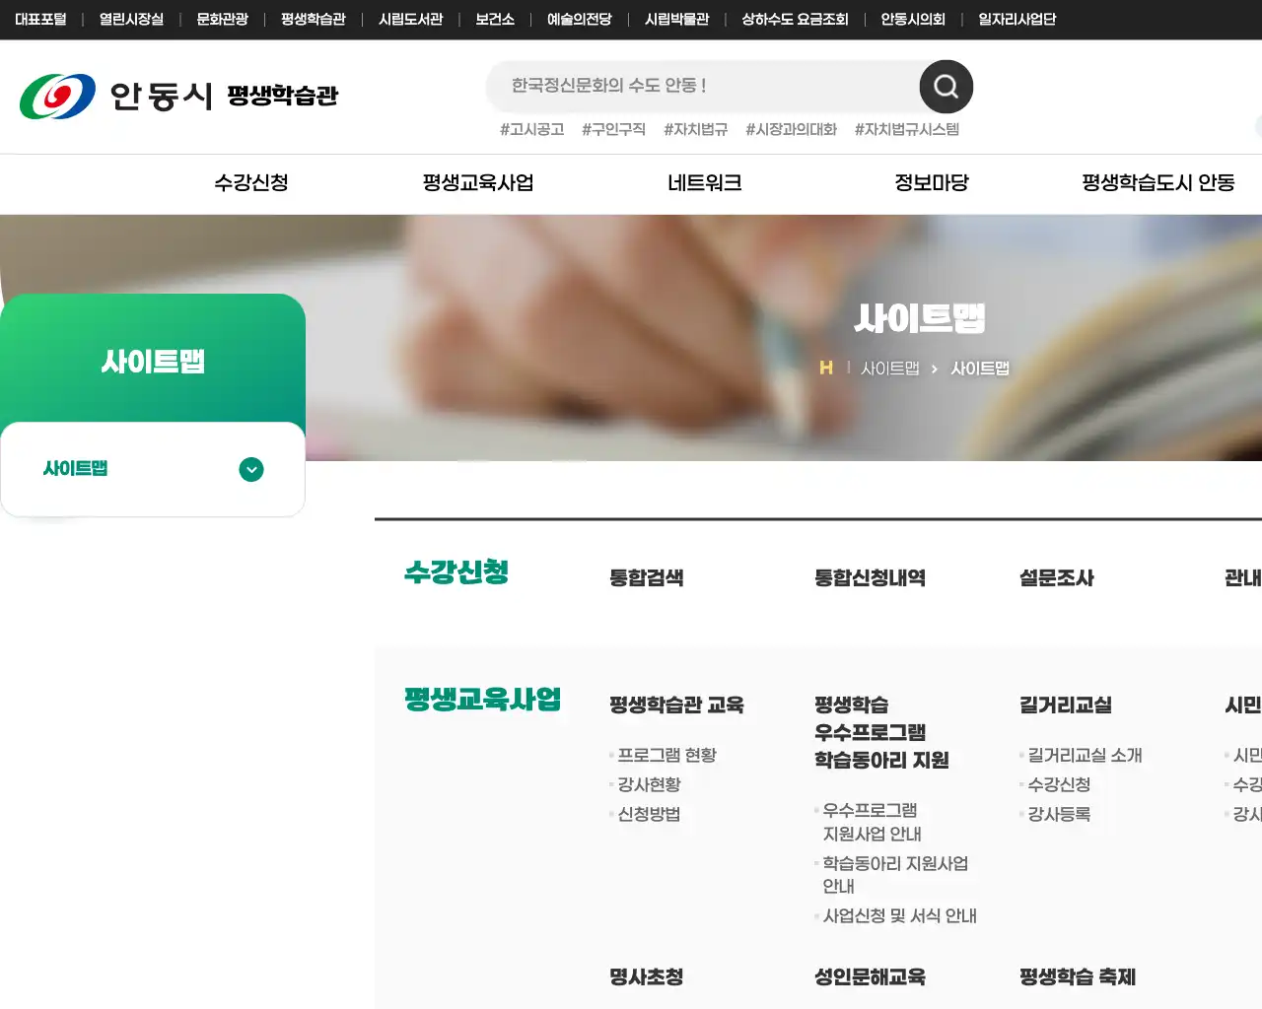Click the 대표포털 link in top bar
This screenshot has height=1009, width=1262.
coord(40,18)
